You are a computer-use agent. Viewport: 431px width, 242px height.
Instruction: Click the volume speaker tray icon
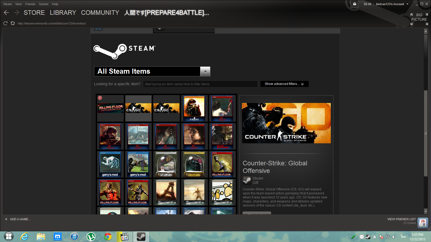394,237
